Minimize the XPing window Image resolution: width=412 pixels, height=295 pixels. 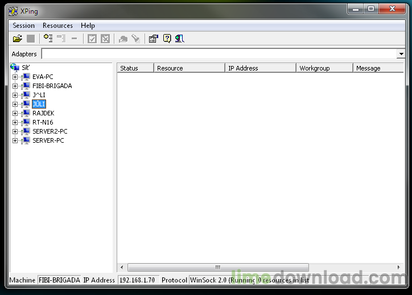point(356,9)
